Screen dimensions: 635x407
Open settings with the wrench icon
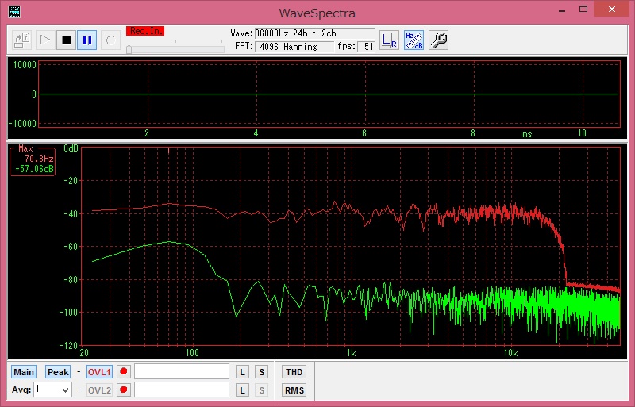(x=439, y=40)
